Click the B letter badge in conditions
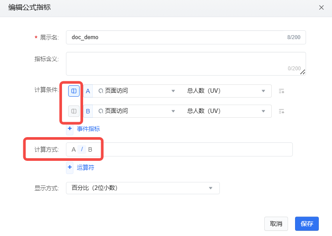Viewport: 332px width, 236px height. pos(88,111)
